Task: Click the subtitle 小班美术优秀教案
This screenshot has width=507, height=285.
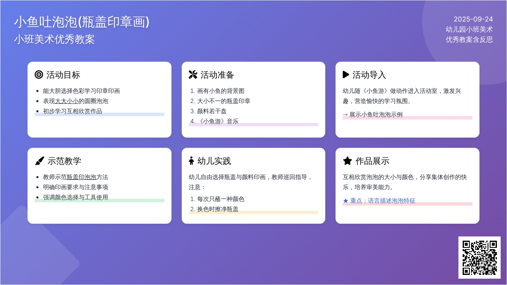Action: [54, 39]
